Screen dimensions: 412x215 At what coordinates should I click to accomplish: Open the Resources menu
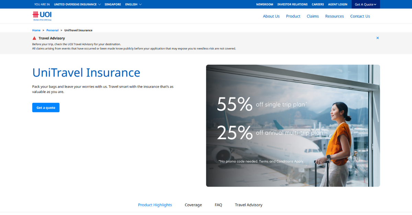coord(334,16)
